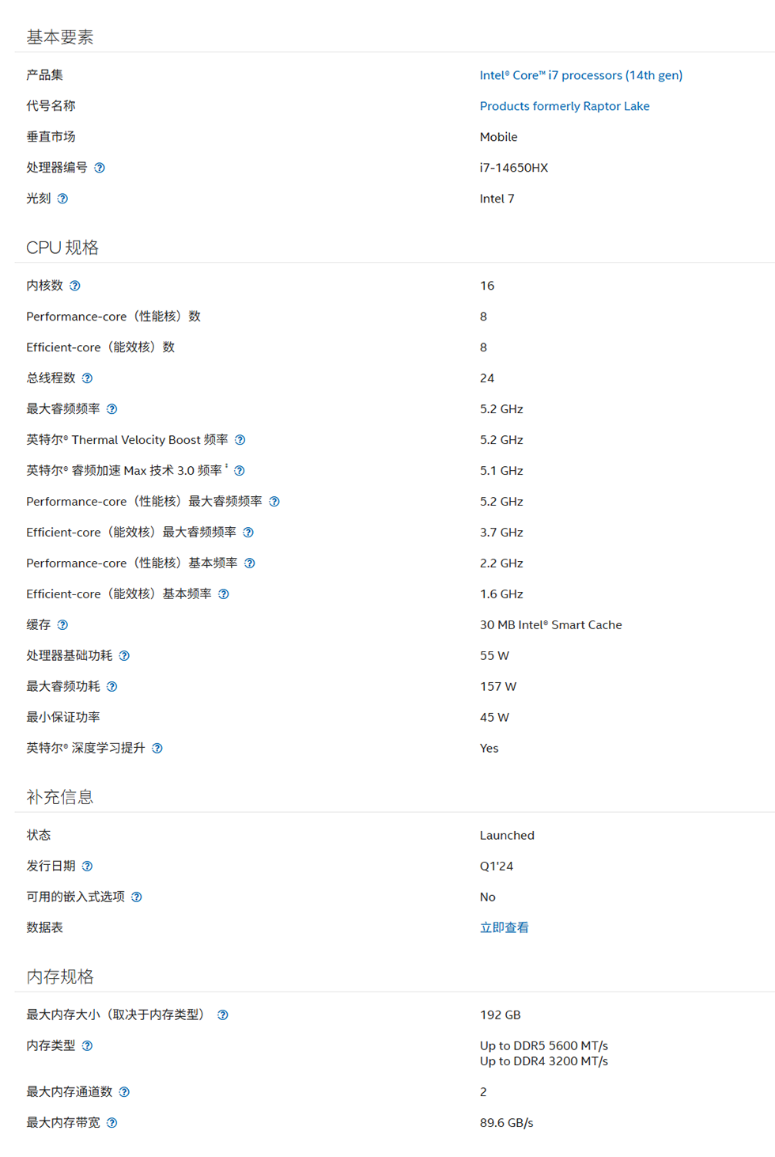
Task: Click the 产品集 row label
Action: coord(44,75)
